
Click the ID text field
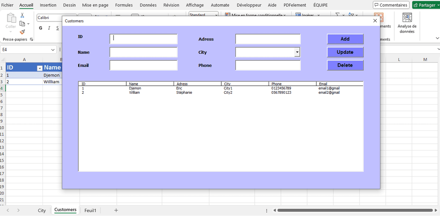point(144,39)
